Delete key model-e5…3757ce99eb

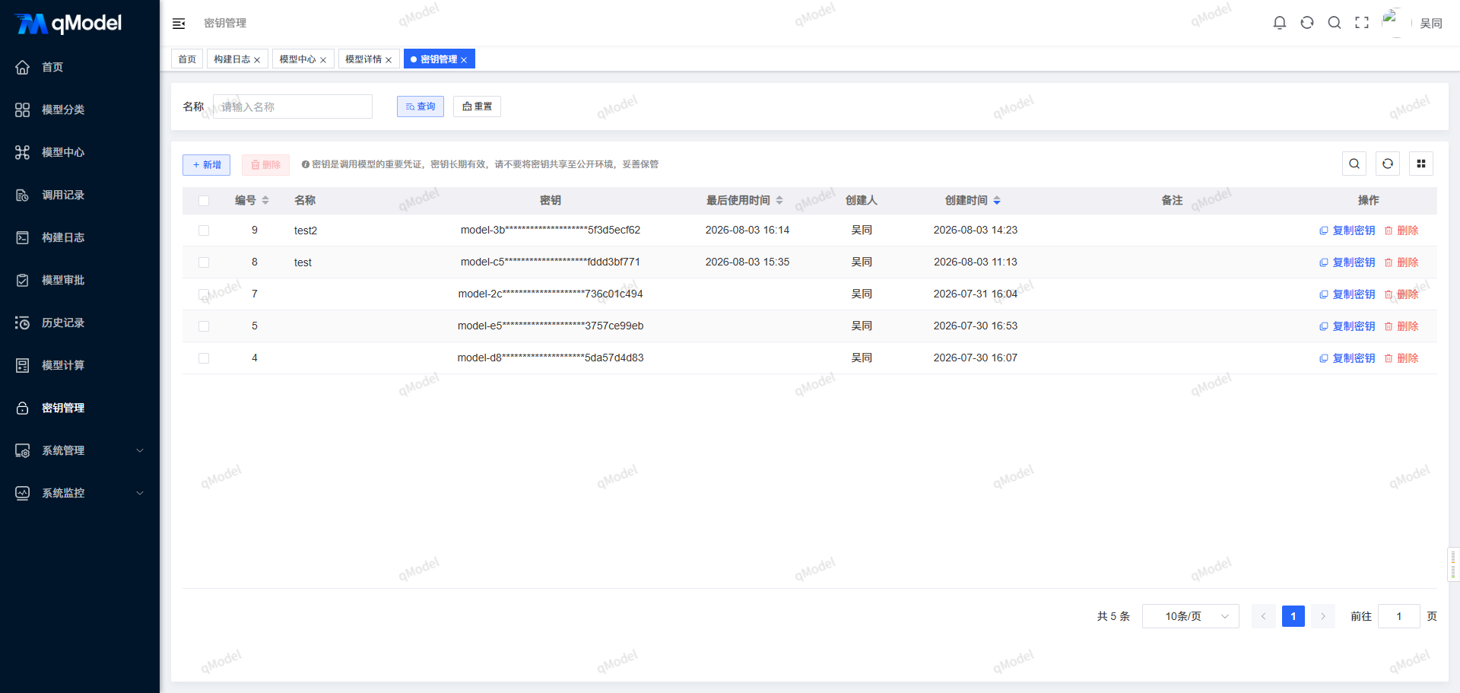[x=1401, y=326]
